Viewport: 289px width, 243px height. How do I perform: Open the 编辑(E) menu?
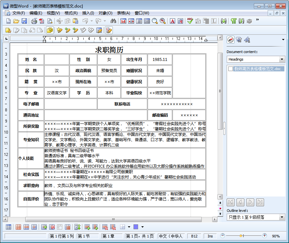pos(36,13)
